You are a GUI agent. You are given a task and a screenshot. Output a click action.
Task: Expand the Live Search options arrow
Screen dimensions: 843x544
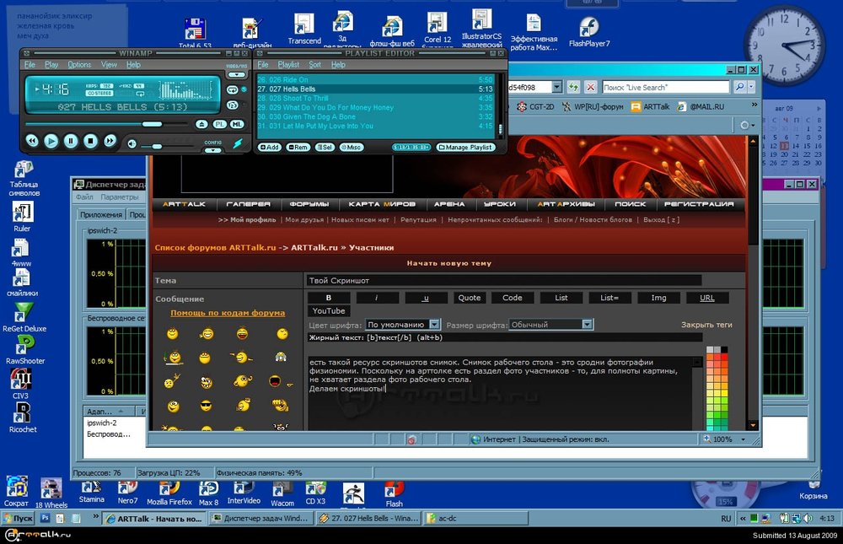(x=752, y=87)
